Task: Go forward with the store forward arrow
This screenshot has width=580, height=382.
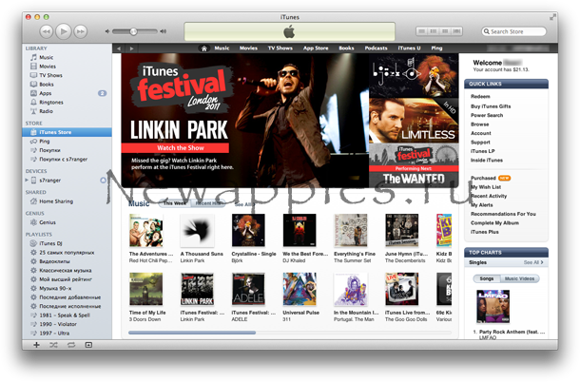Action: click(x=131, y=48)
